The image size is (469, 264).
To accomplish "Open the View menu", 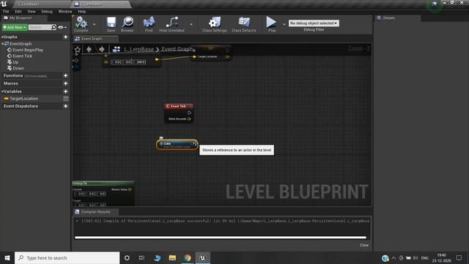I will [x=32, y=12].
